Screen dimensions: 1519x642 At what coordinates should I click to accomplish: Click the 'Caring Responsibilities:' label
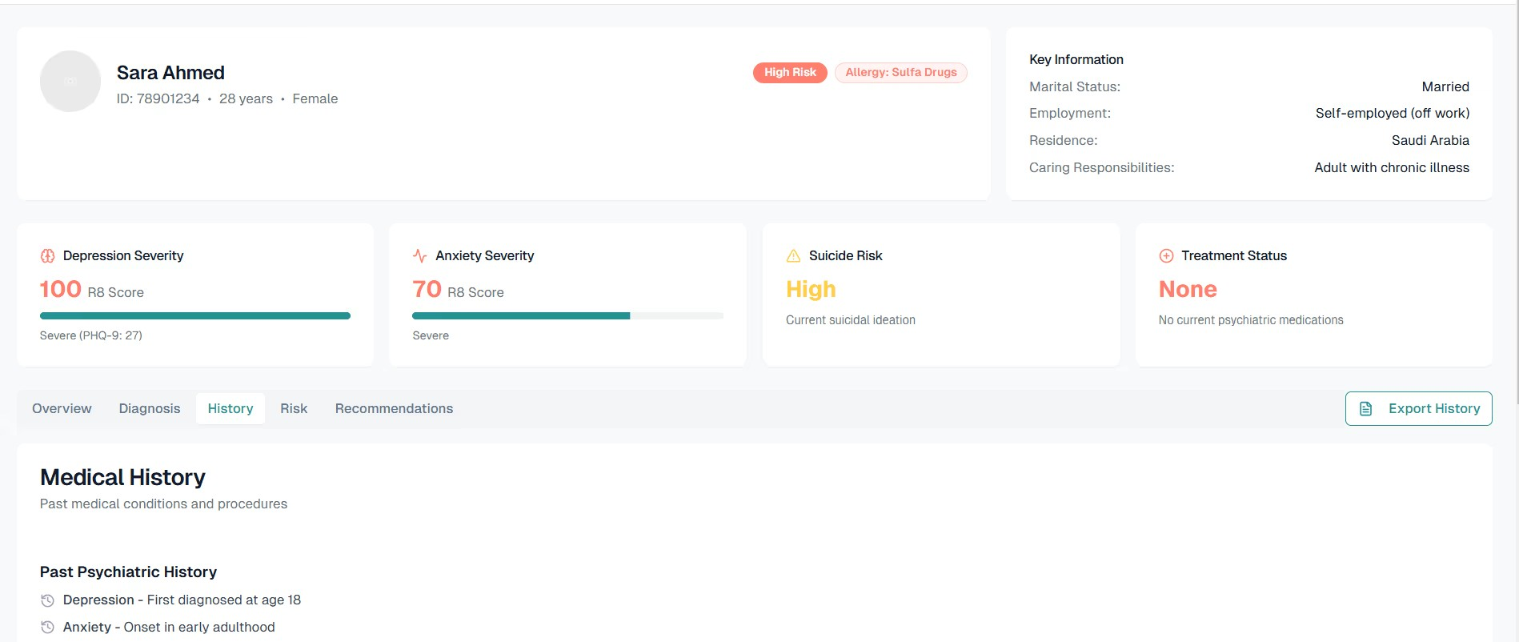[1101, 167]
